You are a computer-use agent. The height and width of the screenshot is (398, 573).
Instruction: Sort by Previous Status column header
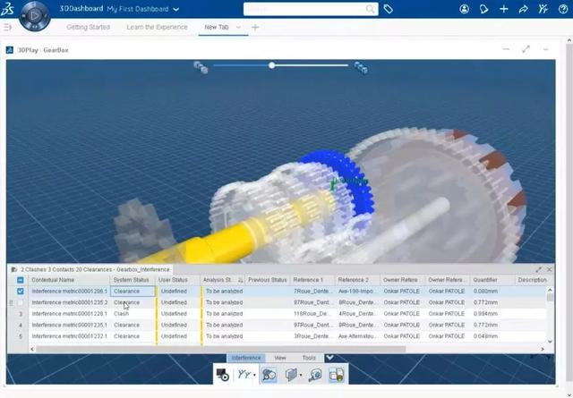(267, 280)
